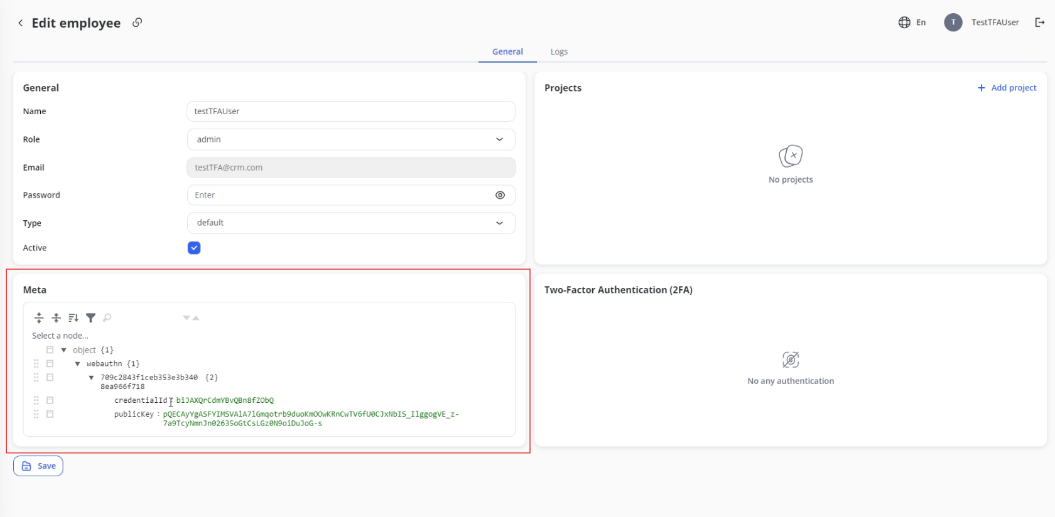Screen dimensions: 1055x517
Task: Expand all fields in Meta JSON editor
Action: (39, 317)
